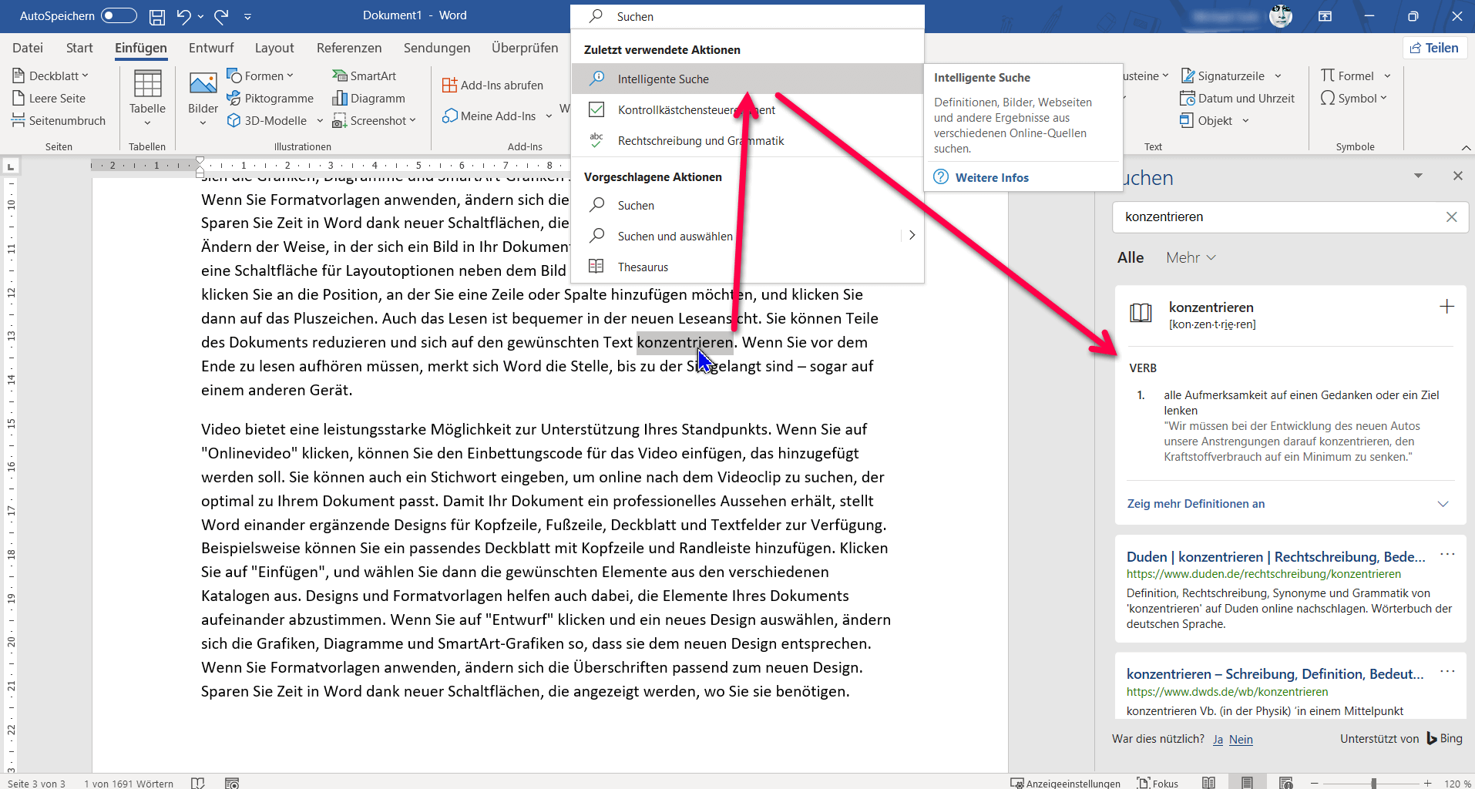The width and height of the screenshot is (1475, 789).
Task: Switch to the Referenzen tab
Action: 349,48
